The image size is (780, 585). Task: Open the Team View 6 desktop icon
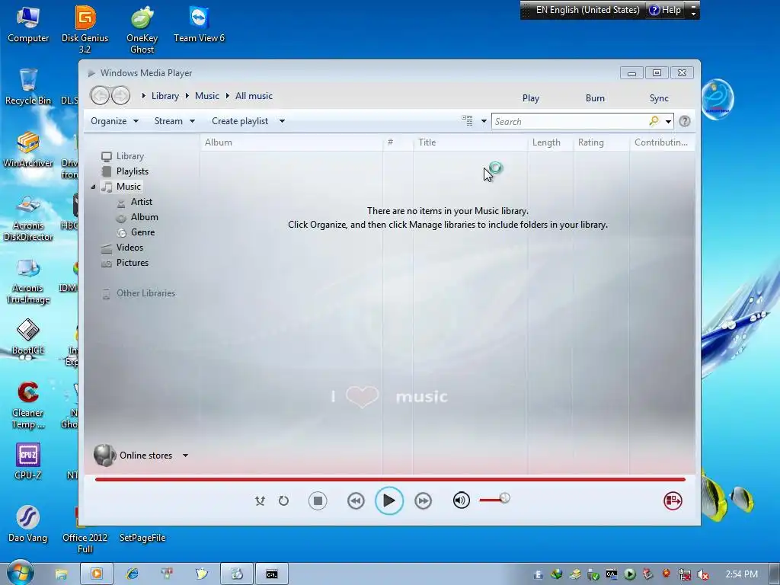click(199, 24)
